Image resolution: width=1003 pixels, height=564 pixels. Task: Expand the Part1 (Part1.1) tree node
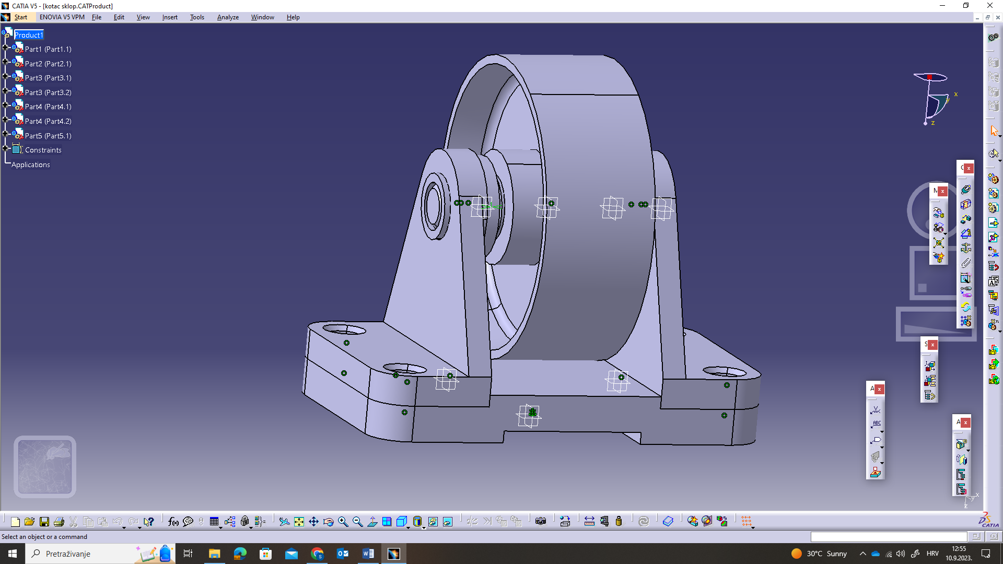[x=5, y=48]
